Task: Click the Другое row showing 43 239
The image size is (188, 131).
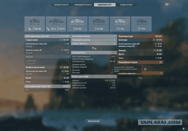Action: pos(48,78)
